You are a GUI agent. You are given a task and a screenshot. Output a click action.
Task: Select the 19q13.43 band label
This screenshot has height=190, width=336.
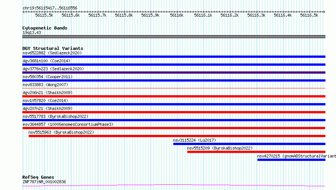(32, 32)
